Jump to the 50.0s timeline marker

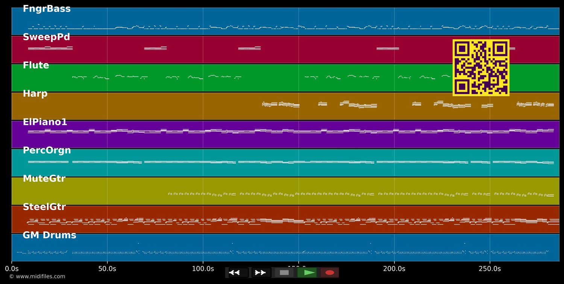coord(107,269)
